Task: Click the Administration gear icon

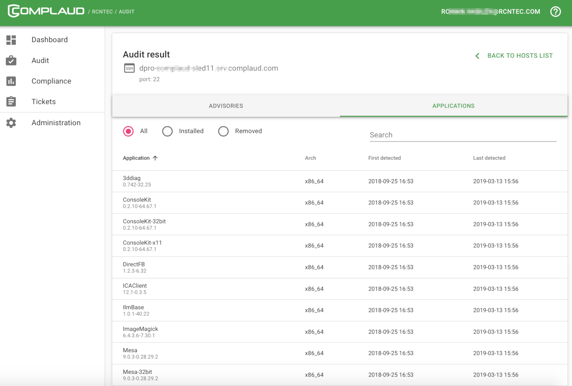Action: [x=11, y=123]
